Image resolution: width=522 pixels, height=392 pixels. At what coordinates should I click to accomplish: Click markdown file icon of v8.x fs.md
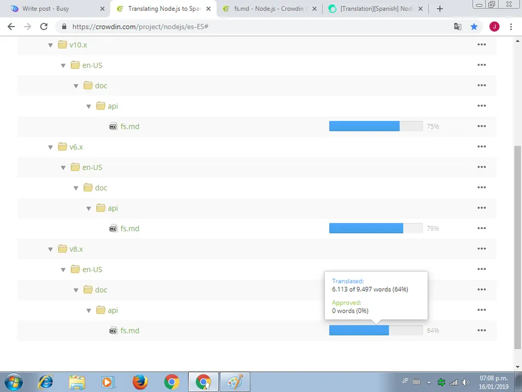(114, 330)
